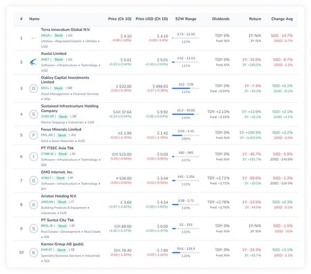Screen dimensions: 311x274
Task: Click the 52W range bar for Focus Minerals
Action: click(186, 135)
